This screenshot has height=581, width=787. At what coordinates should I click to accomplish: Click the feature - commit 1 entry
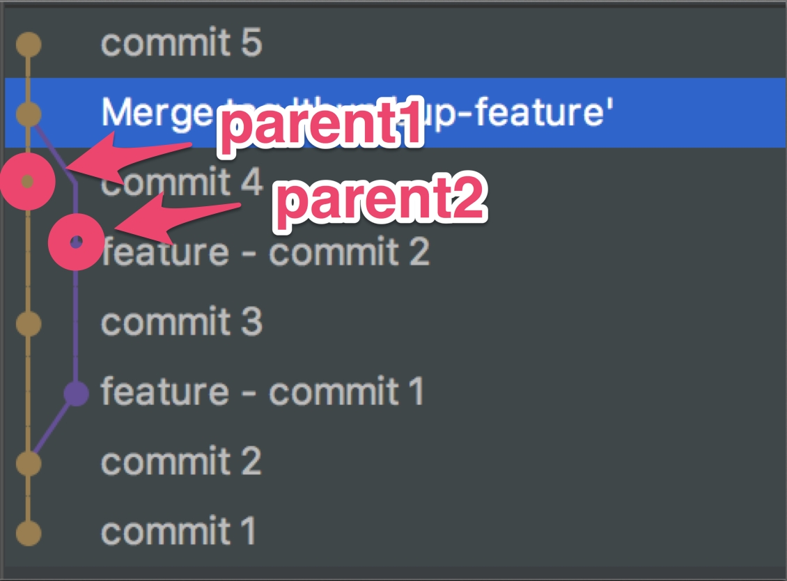pyautogui.click(x=265, y=392)
